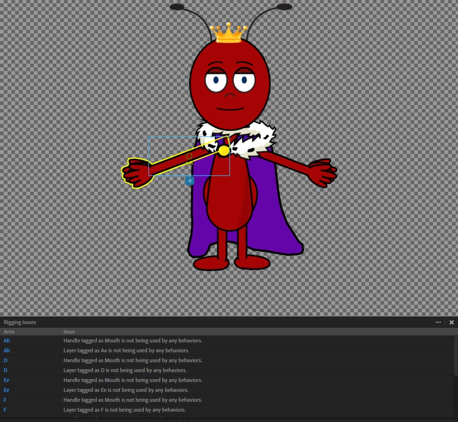Select the puppet's nose
This screenshot has width=458, height=422.
[x=230, y=96]
